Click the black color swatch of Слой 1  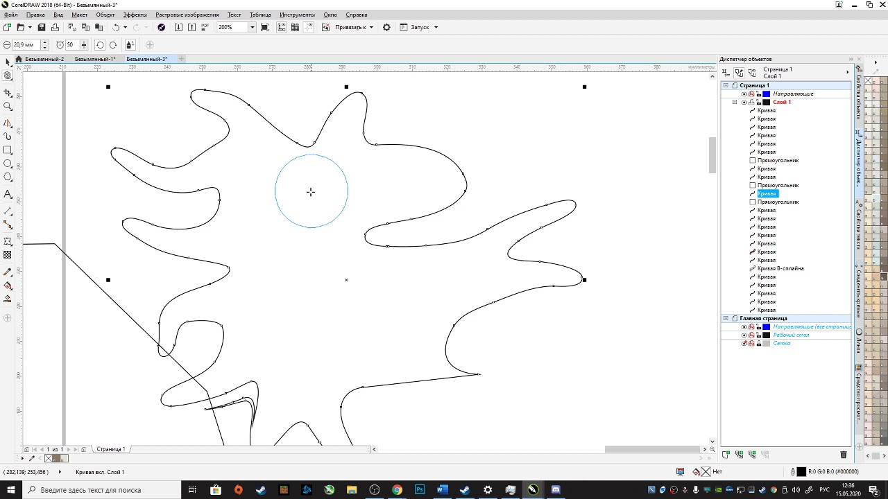[767, 102]
